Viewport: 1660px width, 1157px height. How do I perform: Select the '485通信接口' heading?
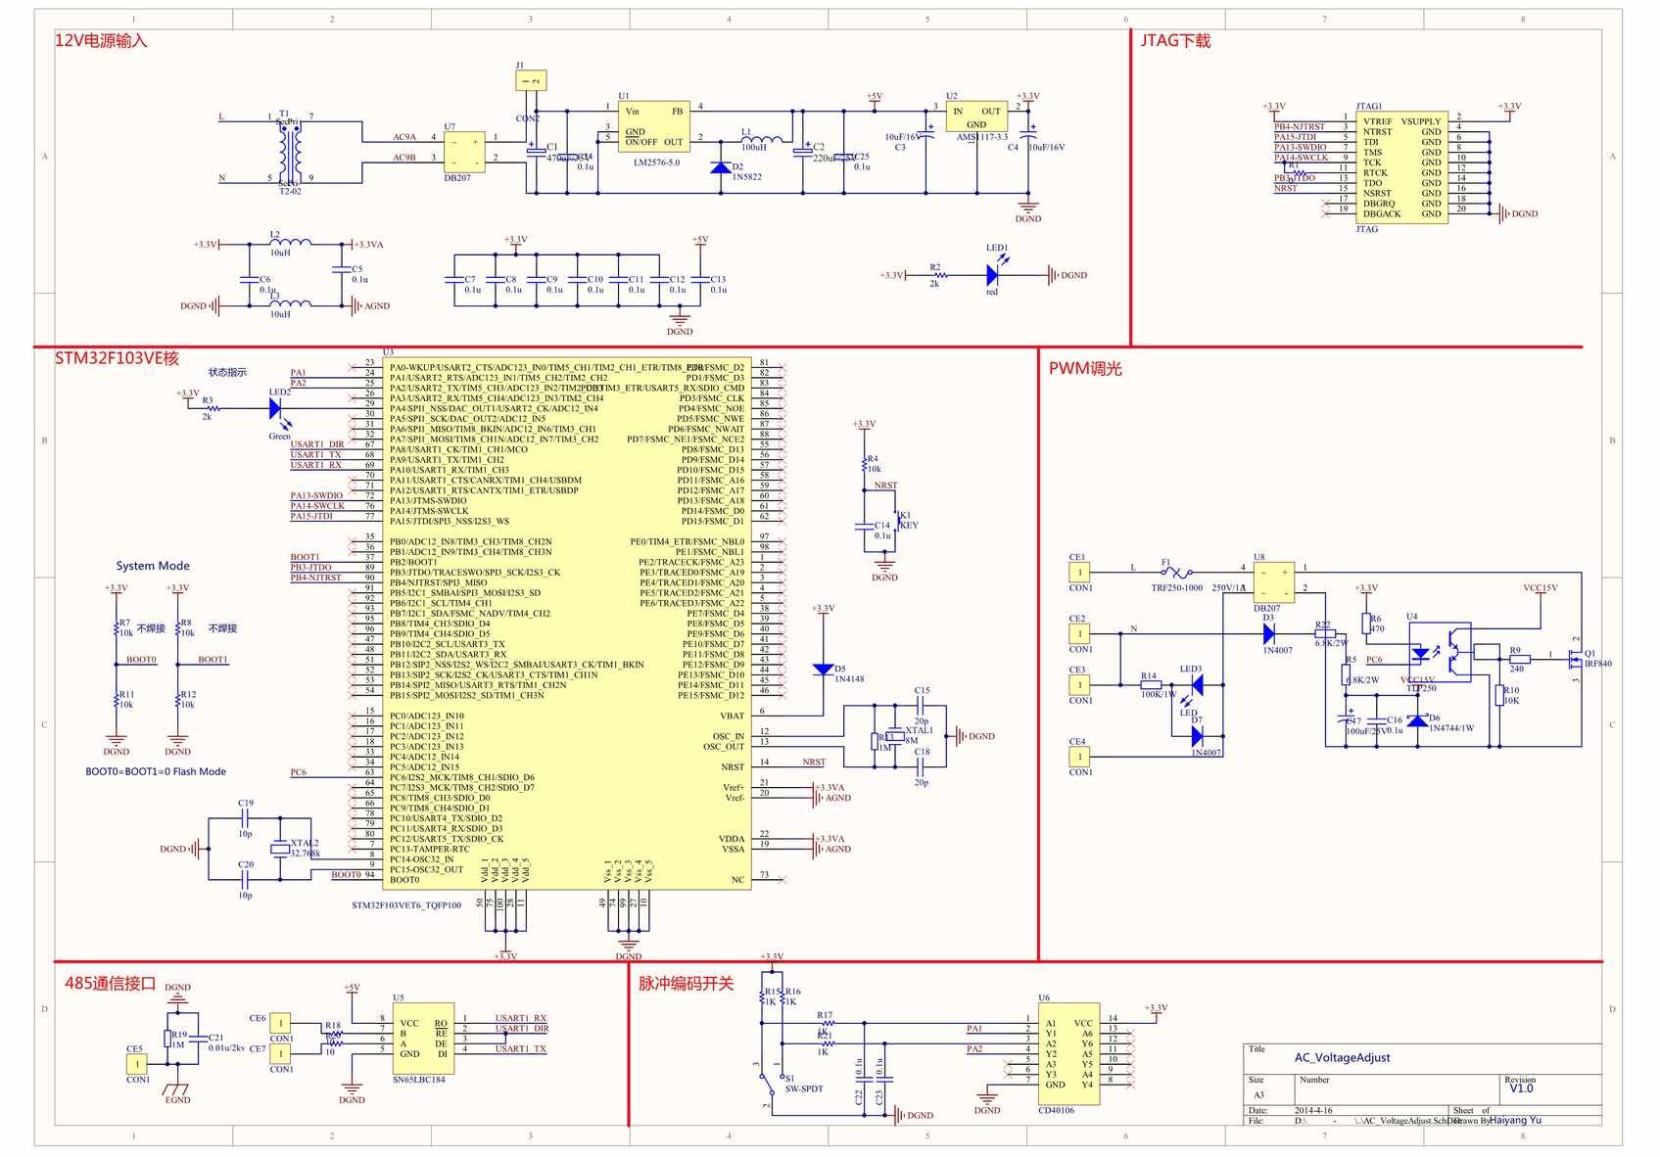(x=111, y=984)
